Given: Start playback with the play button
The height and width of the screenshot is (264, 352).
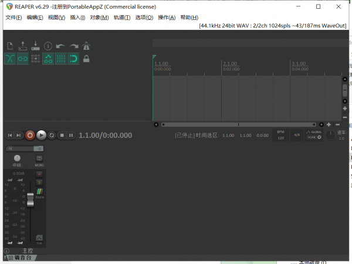Looking at the screenshot, I should [x=41, y=136].
